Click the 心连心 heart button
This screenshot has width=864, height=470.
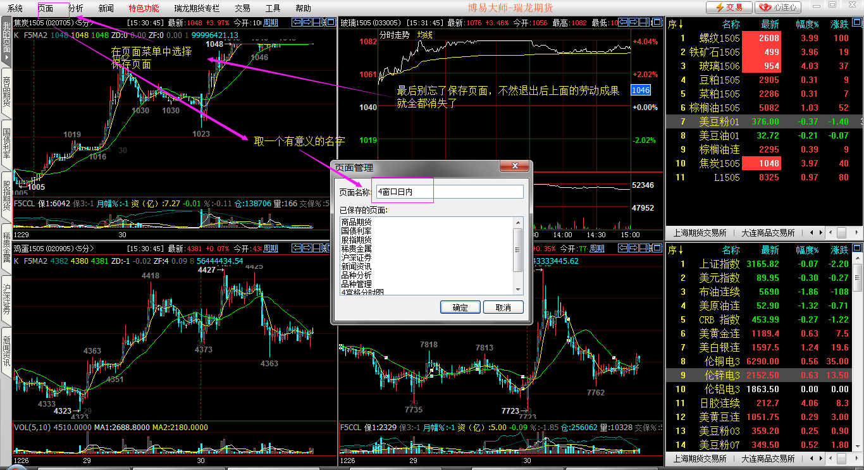click(x=778, y=8)
